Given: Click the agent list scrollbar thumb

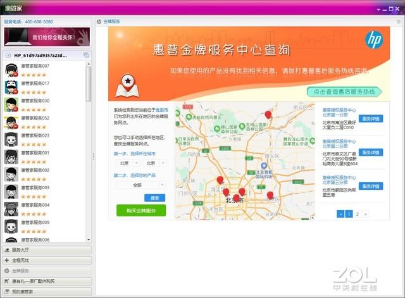Looking at the screenshot, I should (x=89, y=84).
